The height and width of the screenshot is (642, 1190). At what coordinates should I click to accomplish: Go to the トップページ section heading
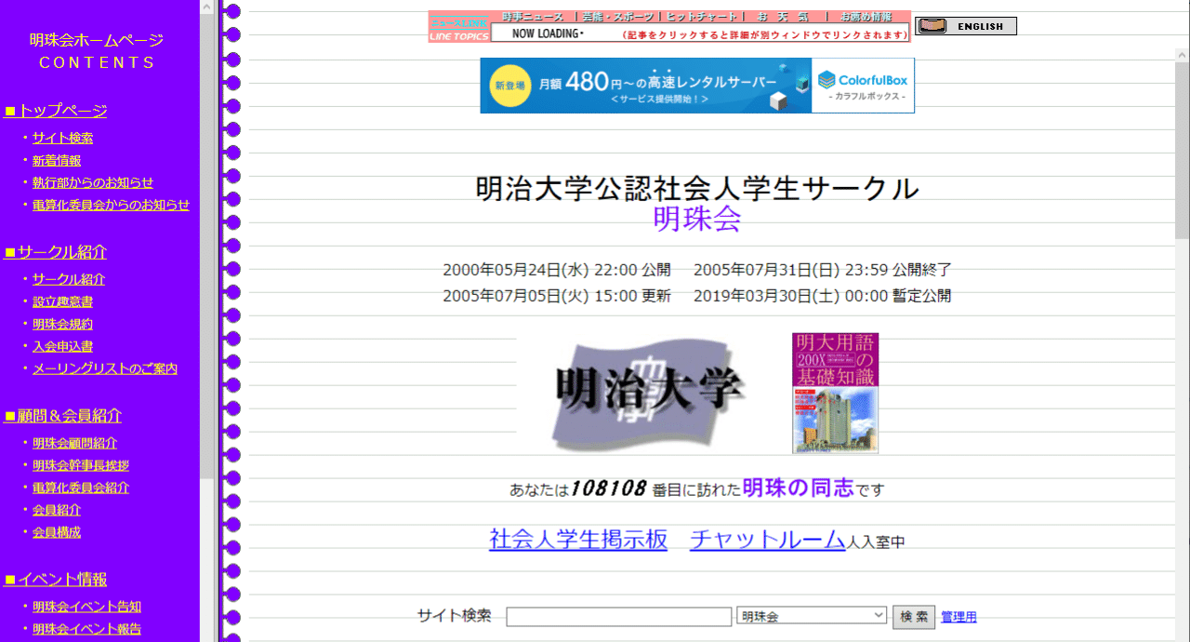(x=56, y=111)
